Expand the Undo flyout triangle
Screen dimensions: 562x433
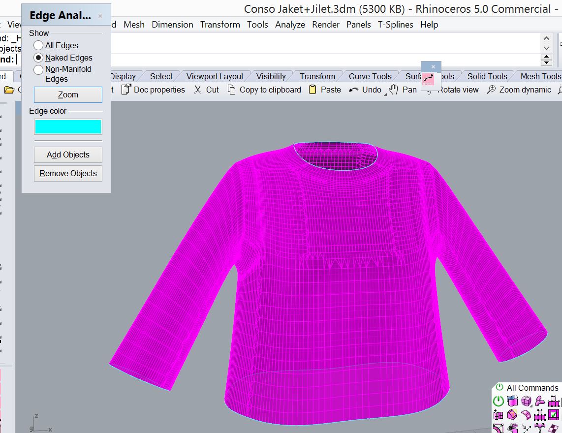click(x=386, y=94)
